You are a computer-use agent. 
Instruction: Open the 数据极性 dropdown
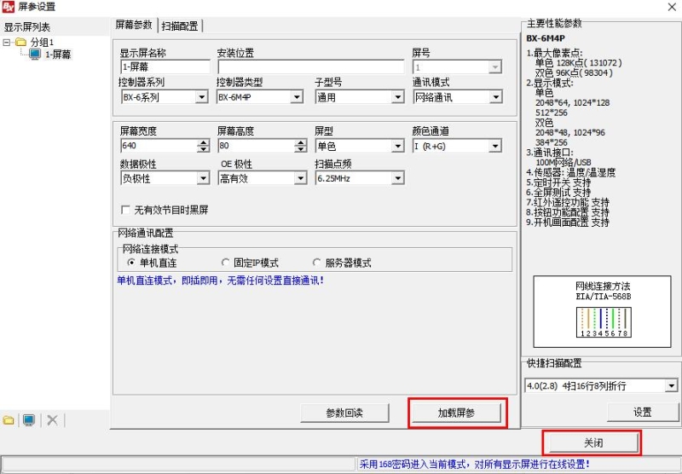(202, 178)
